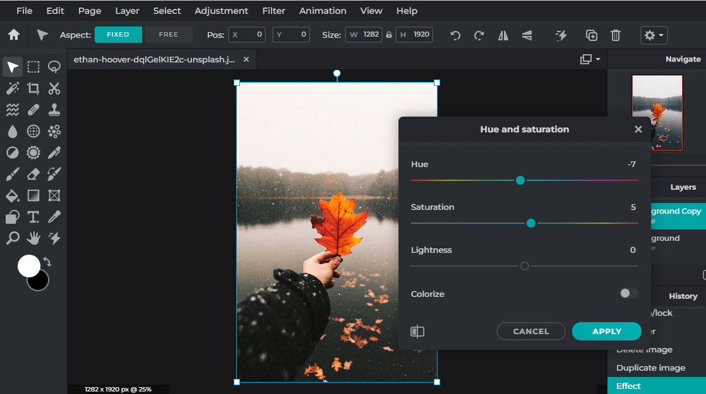The height and width of the screenshot is (394, 706).
Task: Pick the Magic wand tool
Action: [13, 88]
